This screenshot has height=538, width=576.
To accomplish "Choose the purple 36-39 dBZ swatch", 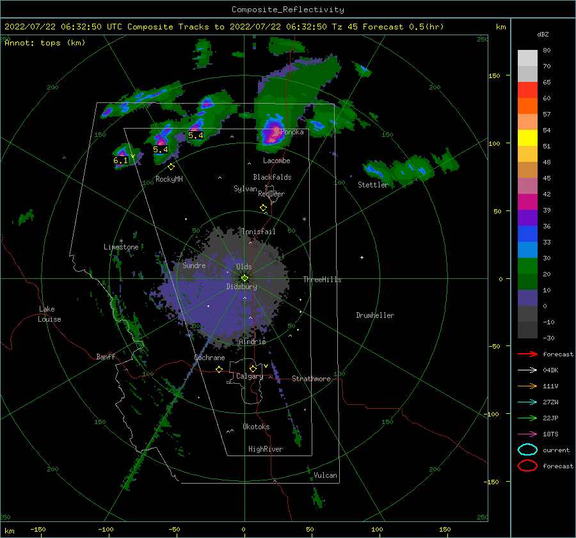I will click(527, 218).
